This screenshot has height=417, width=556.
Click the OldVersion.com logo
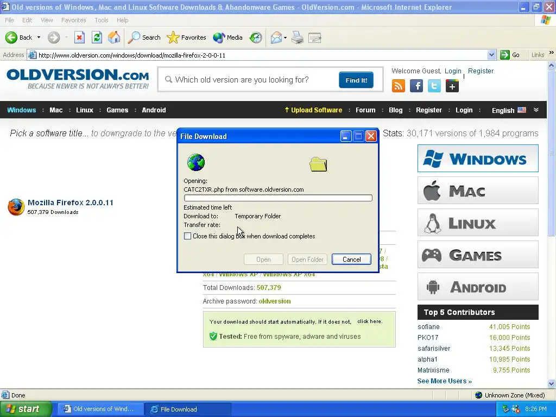click(x=78, y=79)
